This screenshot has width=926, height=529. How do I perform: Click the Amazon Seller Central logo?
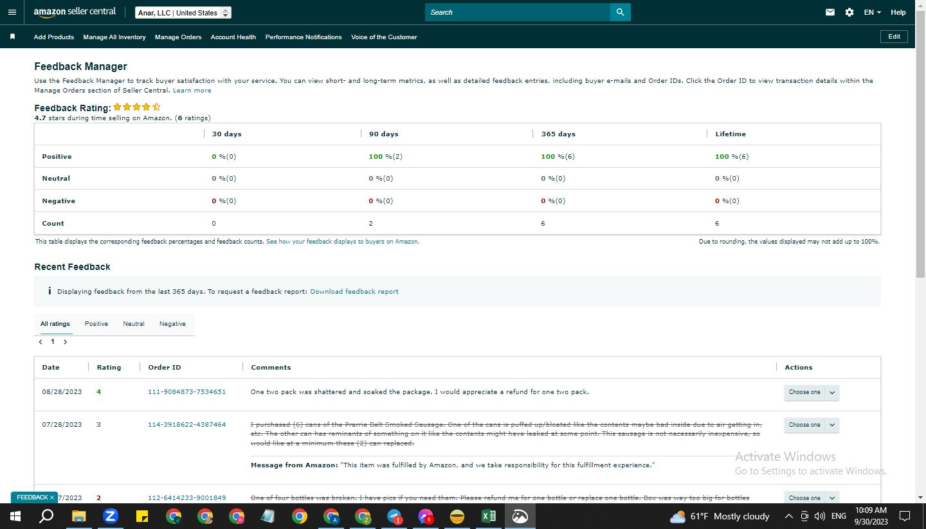click(75, 12)
